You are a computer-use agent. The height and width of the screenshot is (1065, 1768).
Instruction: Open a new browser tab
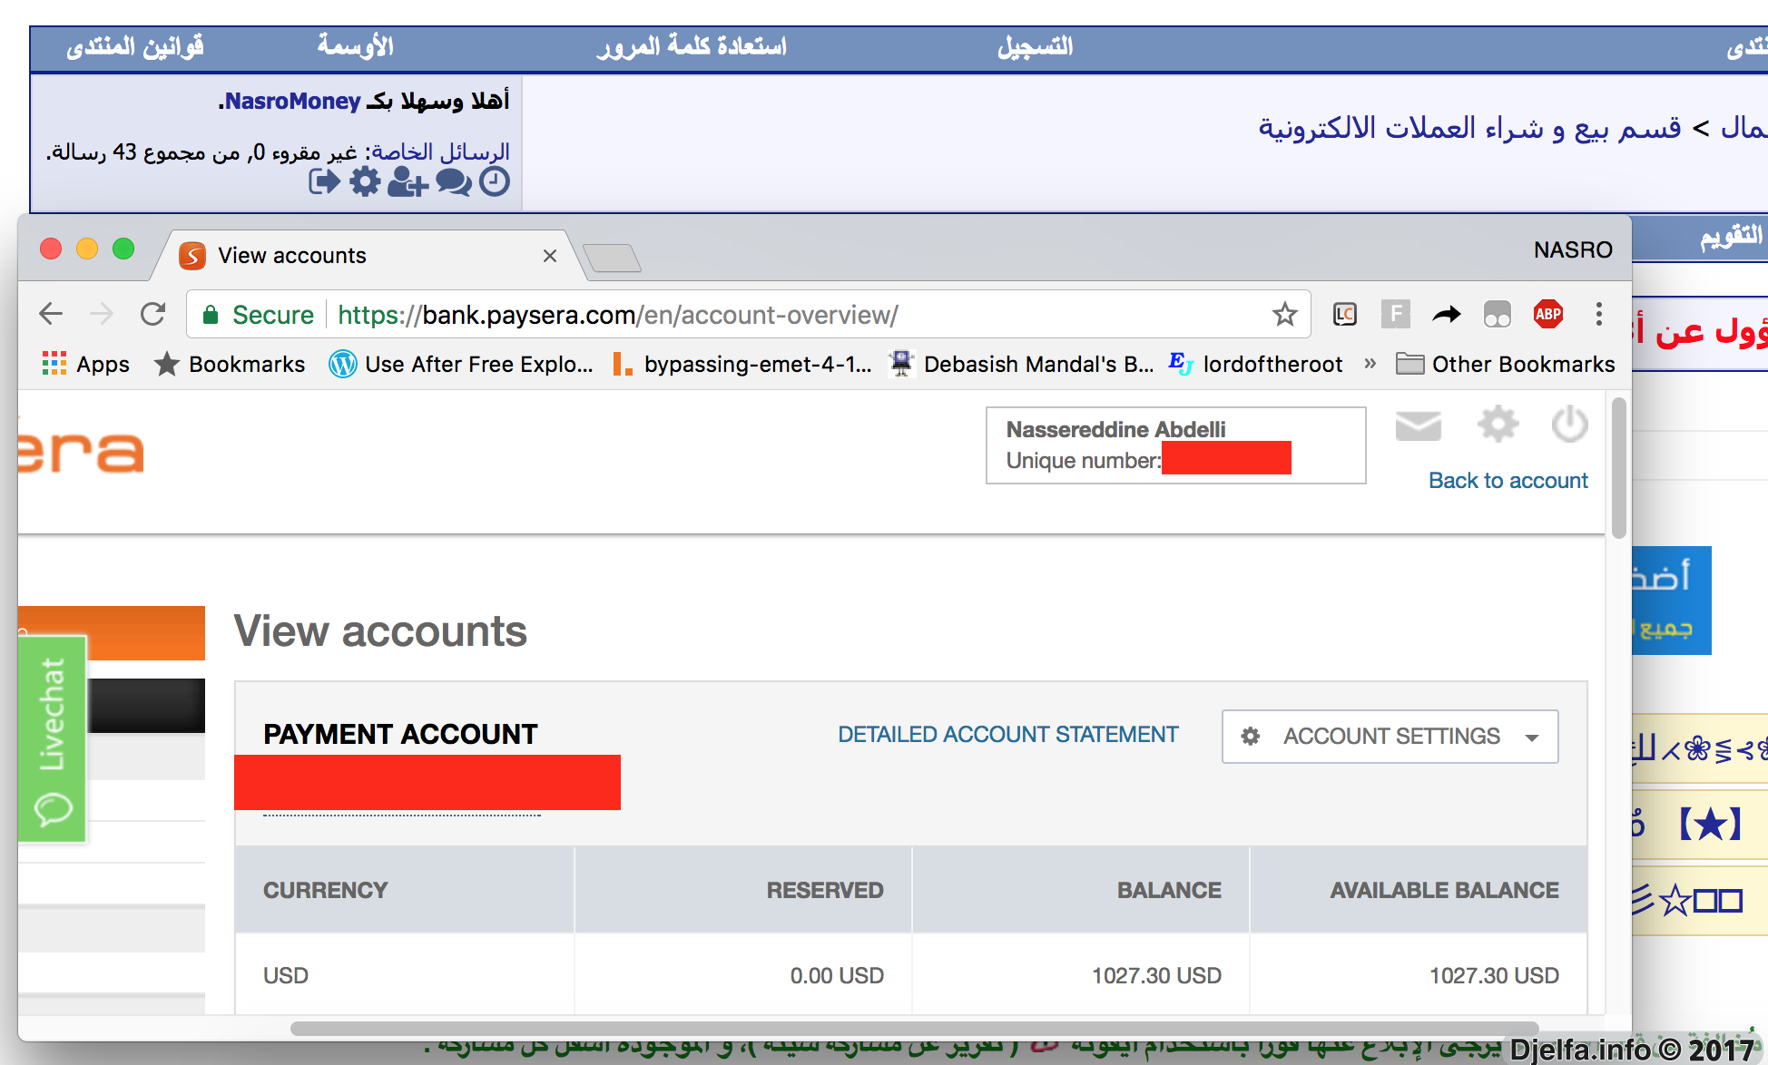coord(613,258)
